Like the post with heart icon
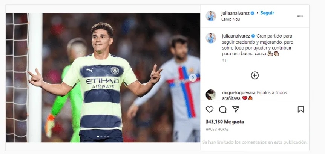This screenshot has width=325, height=154. [x=210, y=109]
